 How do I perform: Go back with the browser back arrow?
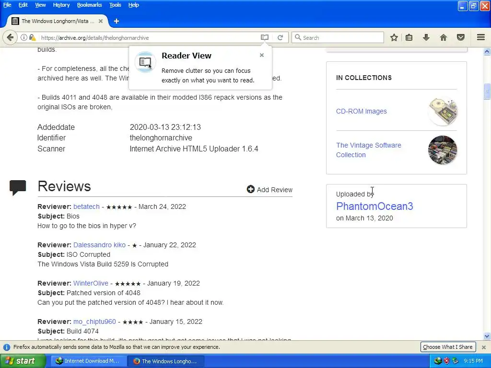[x=10, y=37]
